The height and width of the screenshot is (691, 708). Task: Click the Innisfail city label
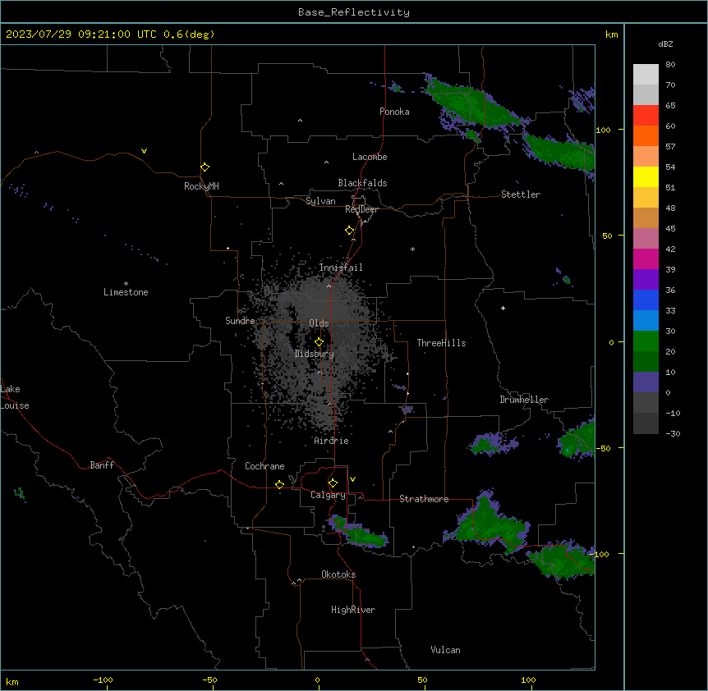pyautogui.click(x=341, y=268)
